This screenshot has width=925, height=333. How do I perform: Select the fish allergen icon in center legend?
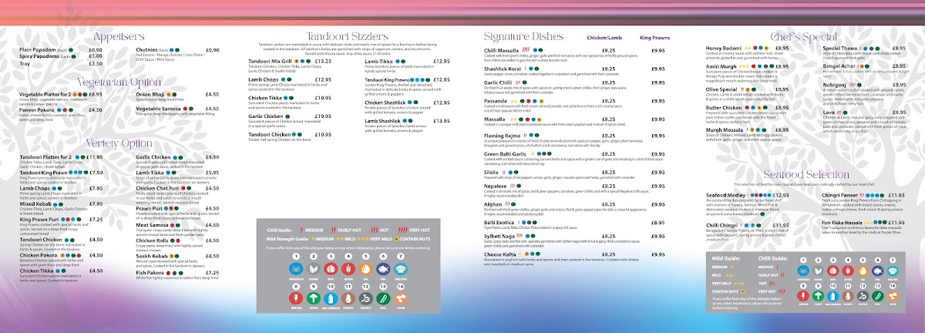383,269
